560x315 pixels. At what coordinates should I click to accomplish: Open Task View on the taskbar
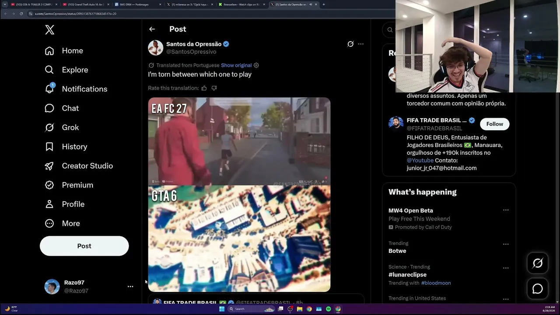281,309
